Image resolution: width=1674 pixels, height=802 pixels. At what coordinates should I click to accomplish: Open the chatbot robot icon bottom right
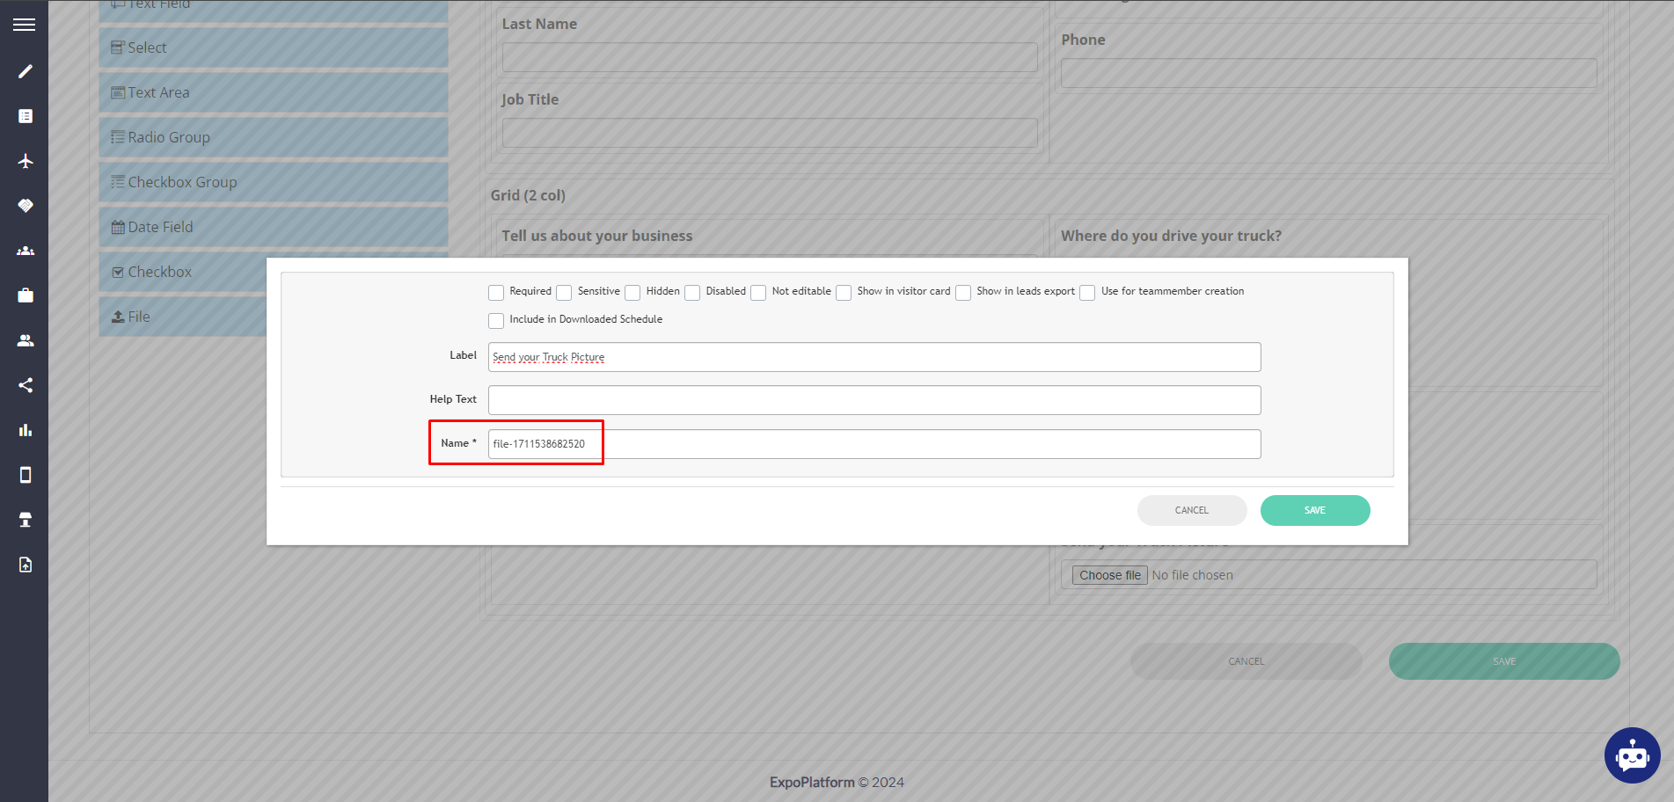[x=1633, y=755]
